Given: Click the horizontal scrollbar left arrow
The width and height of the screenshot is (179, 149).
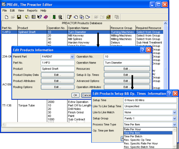Looking at the screenshot, I should point(4,124).
